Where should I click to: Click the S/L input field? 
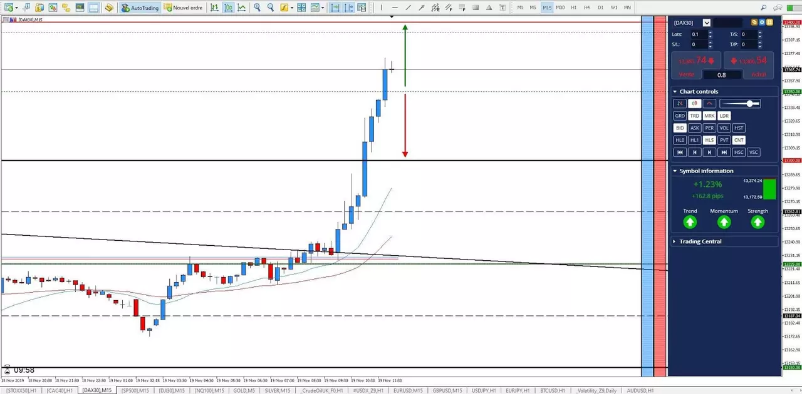[x=699, y=44]
